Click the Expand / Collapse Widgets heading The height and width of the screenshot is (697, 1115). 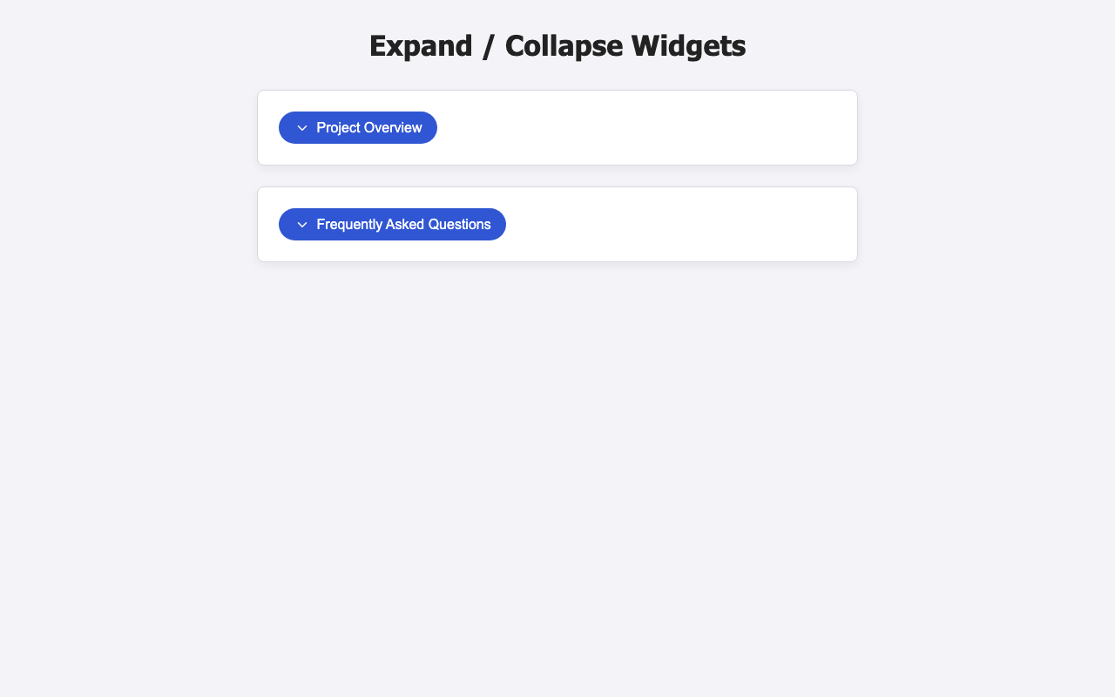(x=557, y=45)
